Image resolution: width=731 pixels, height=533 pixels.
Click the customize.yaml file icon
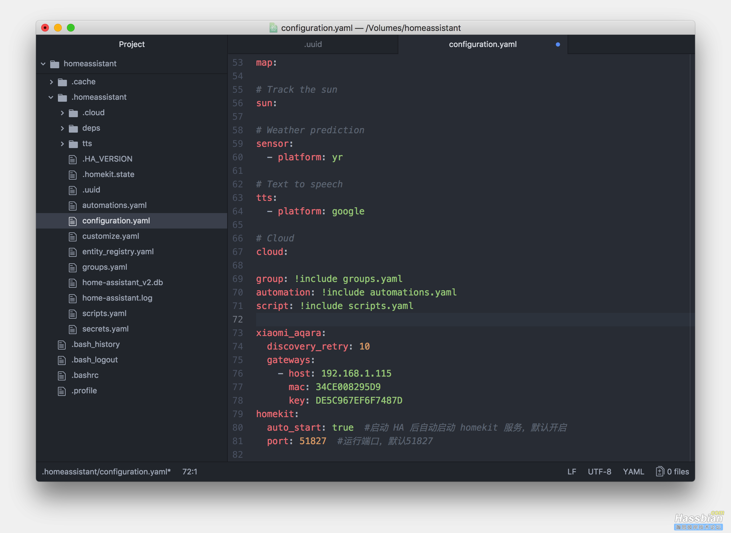[x=73, y=237]
